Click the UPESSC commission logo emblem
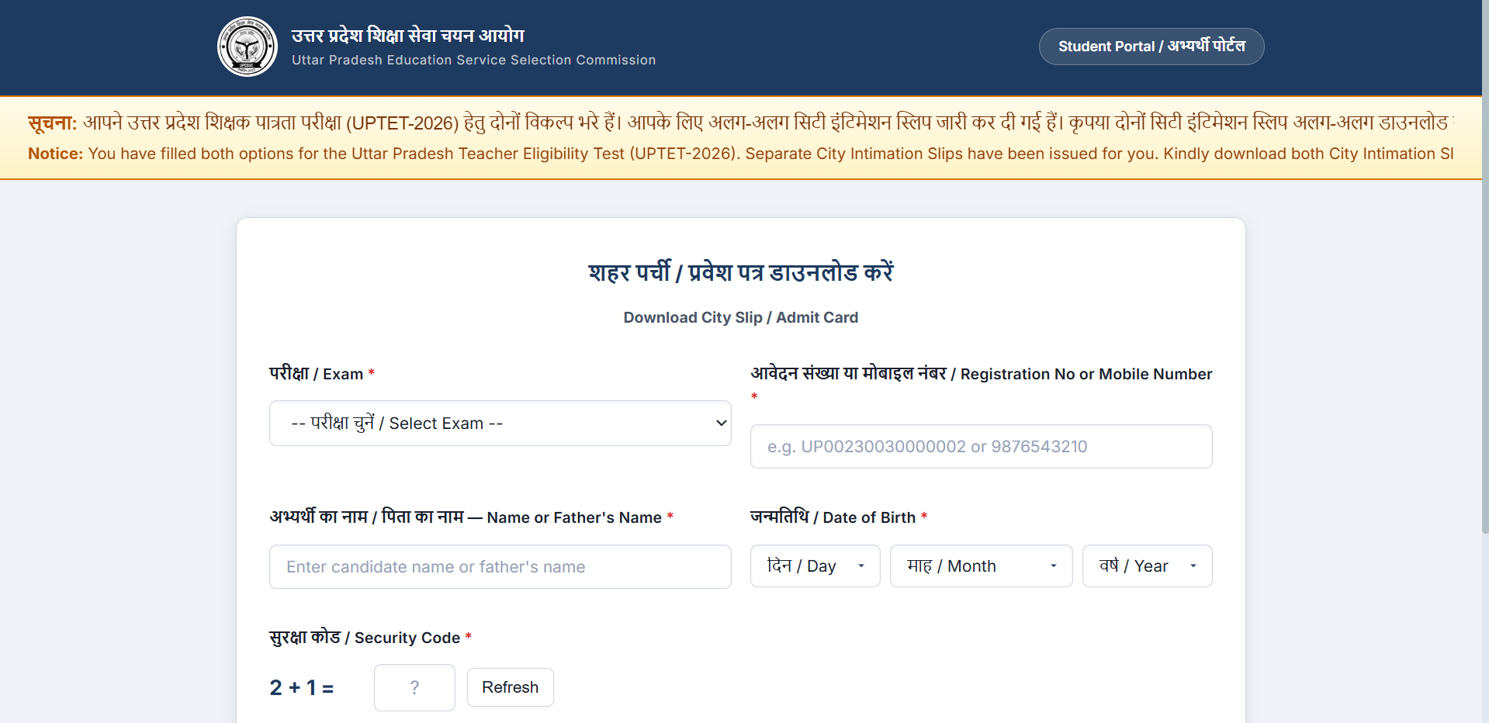The height and width of the screenshot is (723, 1489). click(x=248, y=47)
